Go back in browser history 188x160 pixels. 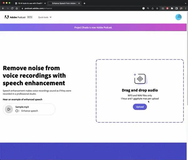pyautogui.click(x=3, y=8)
